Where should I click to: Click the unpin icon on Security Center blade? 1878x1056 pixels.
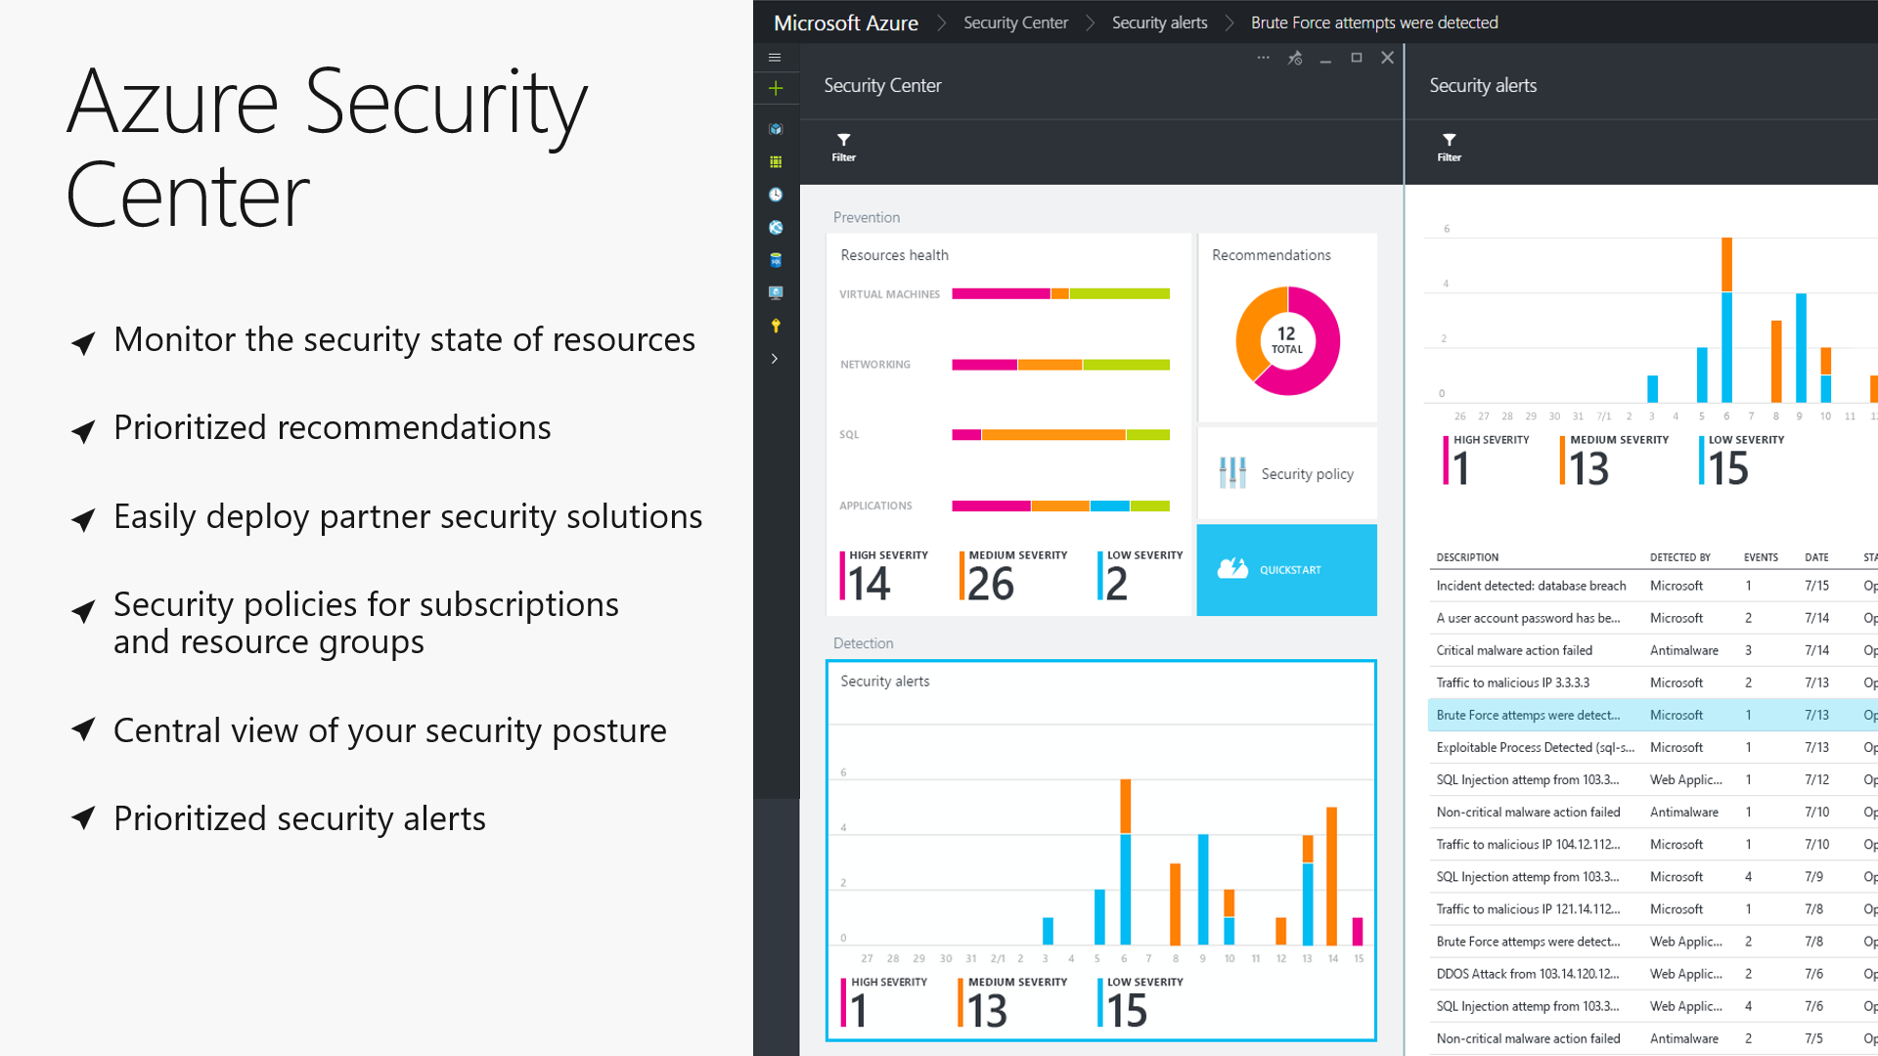click(1295, 58)
